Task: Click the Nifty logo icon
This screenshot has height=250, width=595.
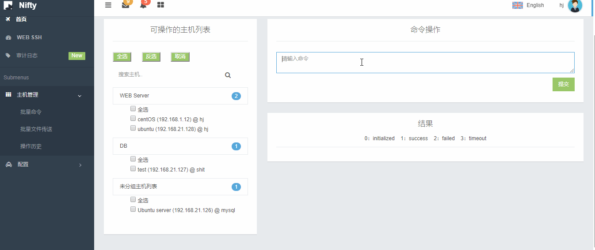Action: 8,5
